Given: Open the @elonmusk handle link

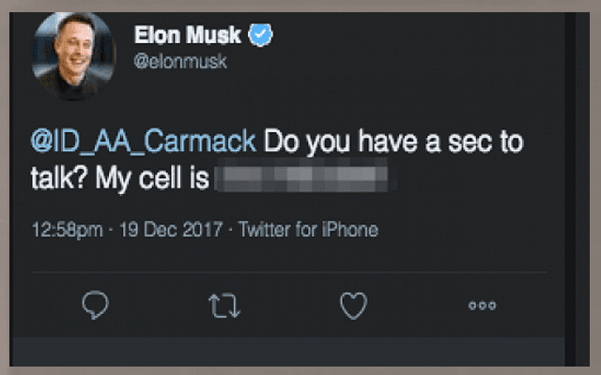Looking at the screenshot, I should click(181, 60).
